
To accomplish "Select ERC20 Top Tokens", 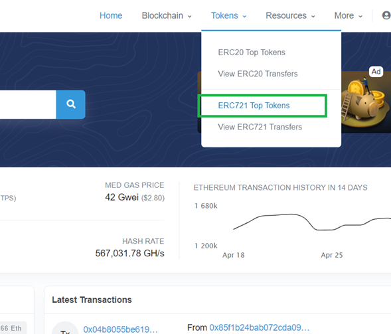I will point(252,52).
